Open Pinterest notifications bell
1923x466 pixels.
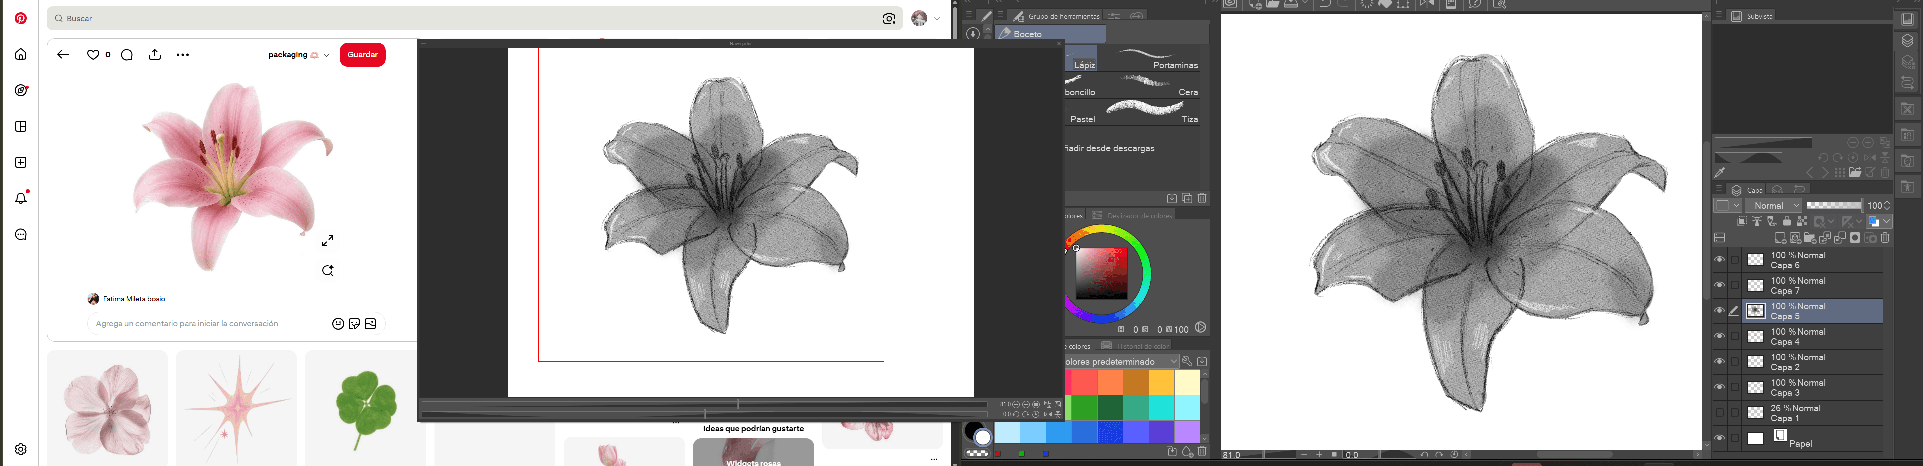coord(21,198)
